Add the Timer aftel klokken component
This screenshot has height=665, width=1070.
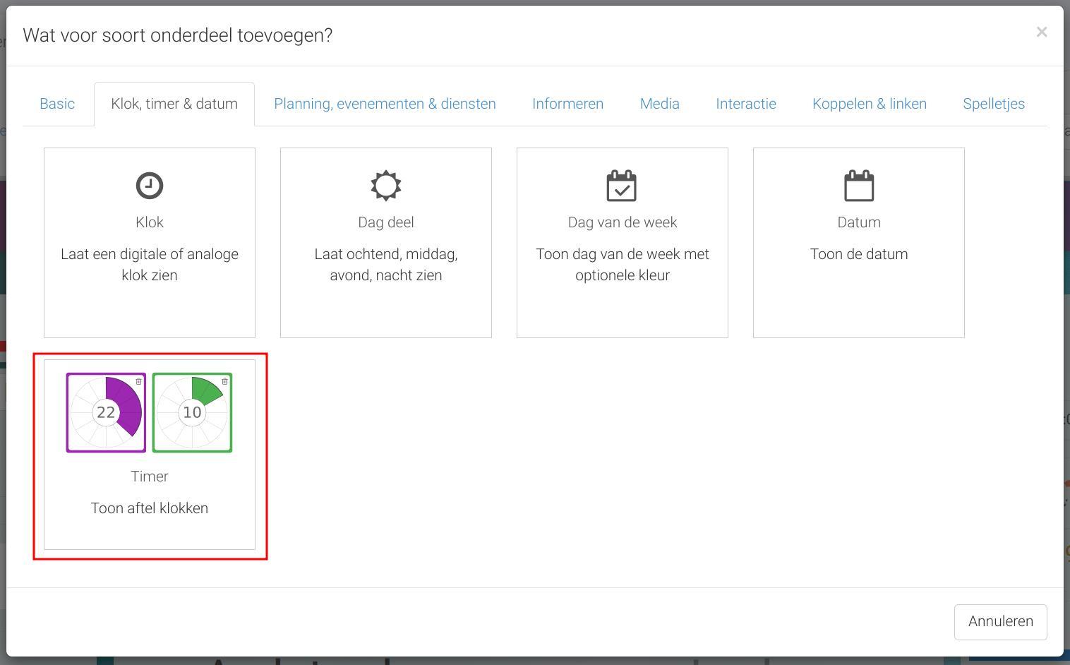coord(150,455)
